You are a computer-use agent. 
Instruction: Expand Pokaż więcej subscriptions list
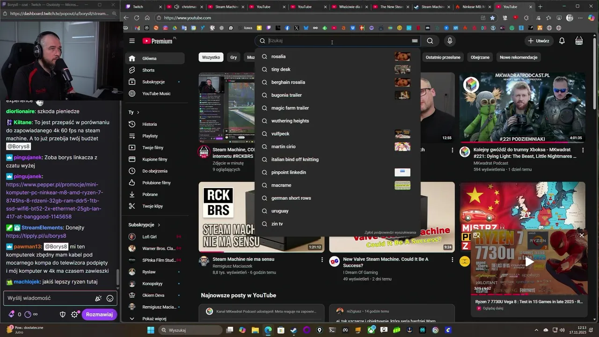click(154, 319)
